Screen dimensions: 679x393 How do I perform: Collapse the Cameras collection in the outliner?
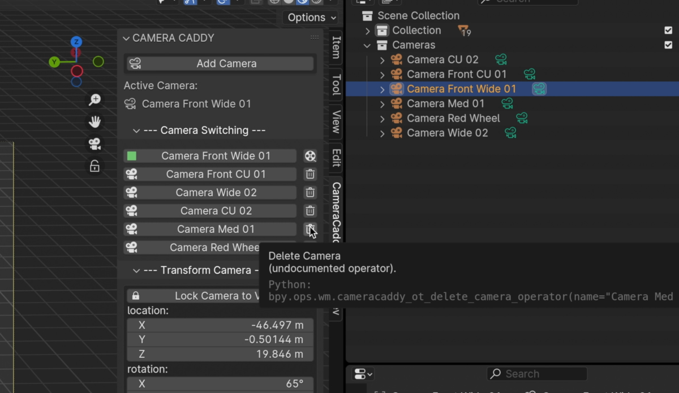[367, 45]
